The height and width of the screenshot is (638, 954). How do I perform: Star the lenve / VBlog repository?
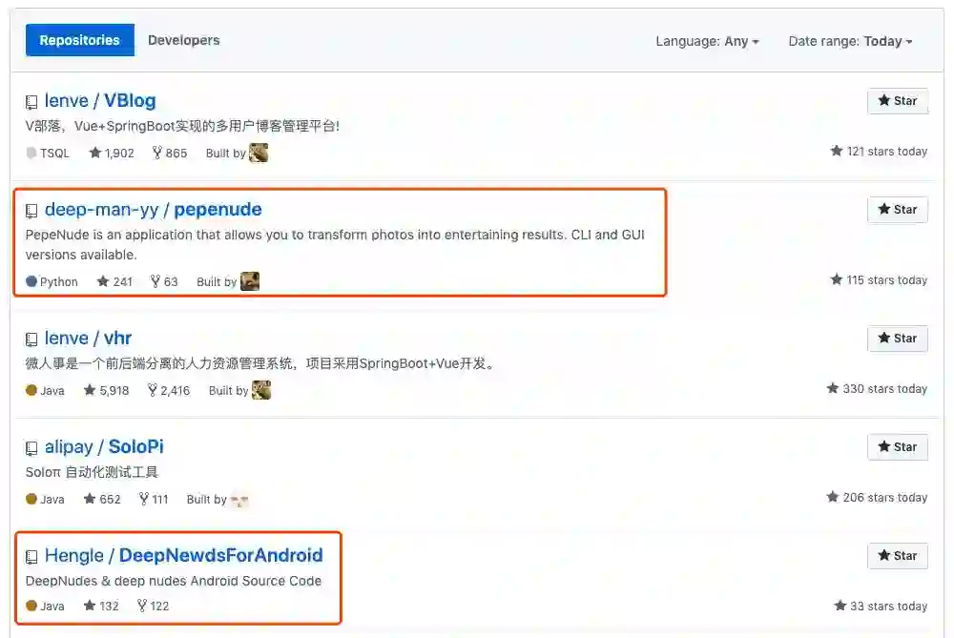point(898,101)
